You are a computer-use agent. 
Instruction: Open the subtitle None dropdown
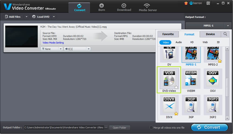(x=52, y=49)
